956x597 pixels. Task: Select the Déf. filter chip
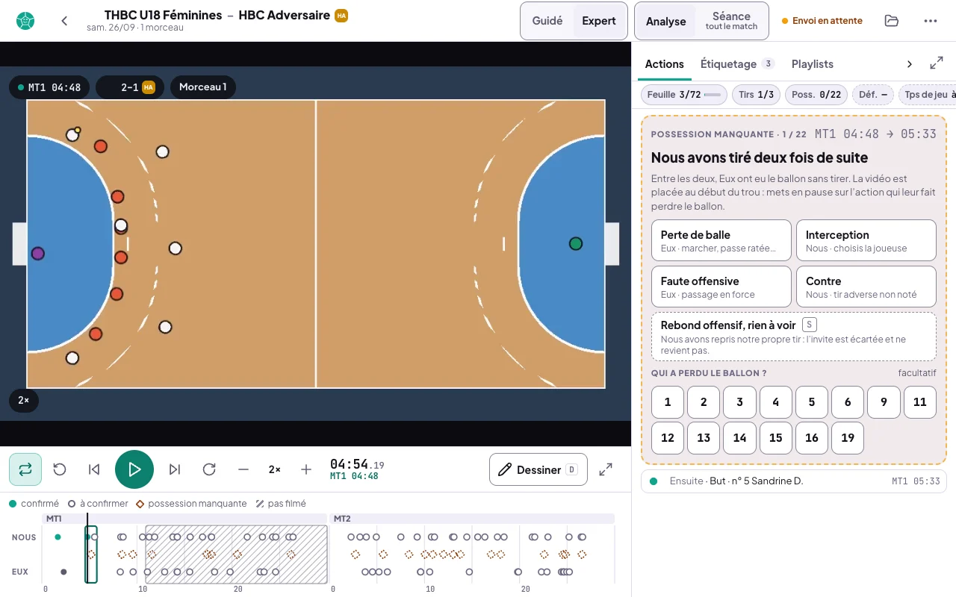pyautogui.click(x=873, y=95)
